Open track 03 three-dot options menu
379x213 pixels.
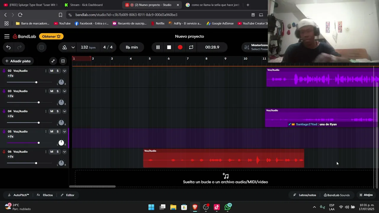[x=46, y=91]
